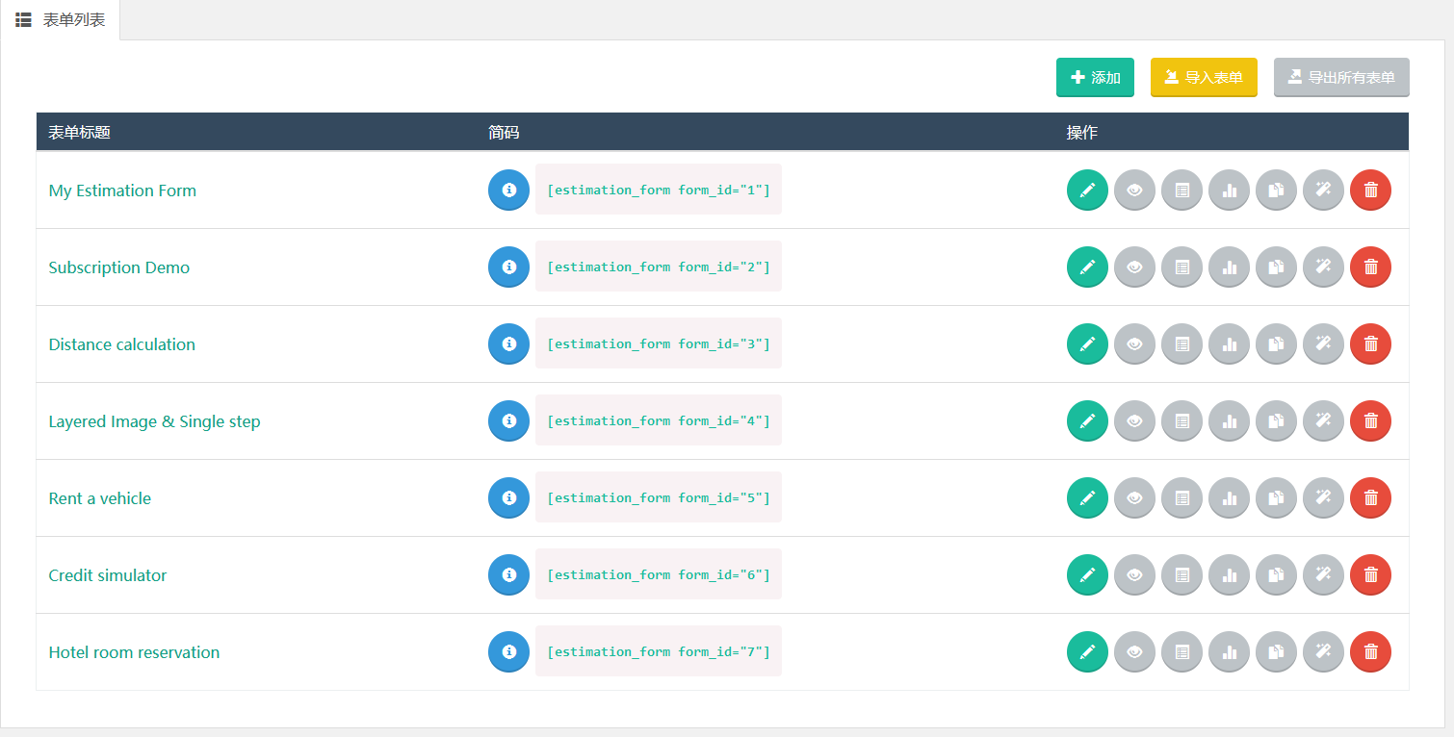
Task: Open the 表单列表 tab
Action: tap(61, 20)
